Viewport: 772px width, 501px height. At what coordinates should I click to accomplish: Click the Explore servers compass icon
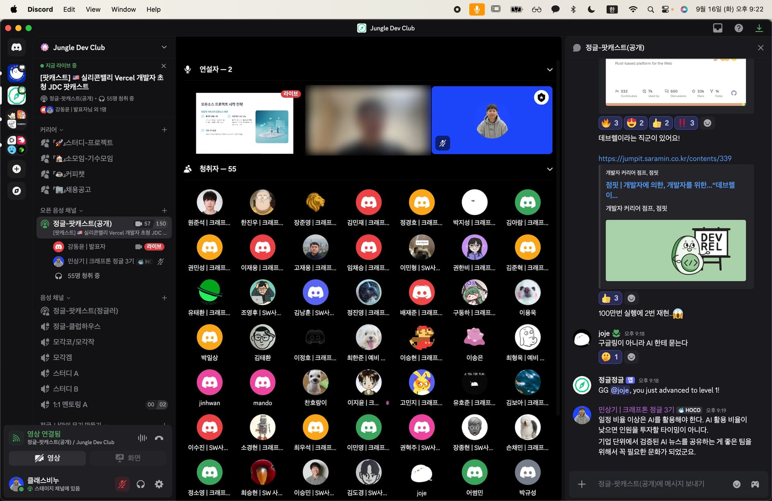[x=16, y=190]
